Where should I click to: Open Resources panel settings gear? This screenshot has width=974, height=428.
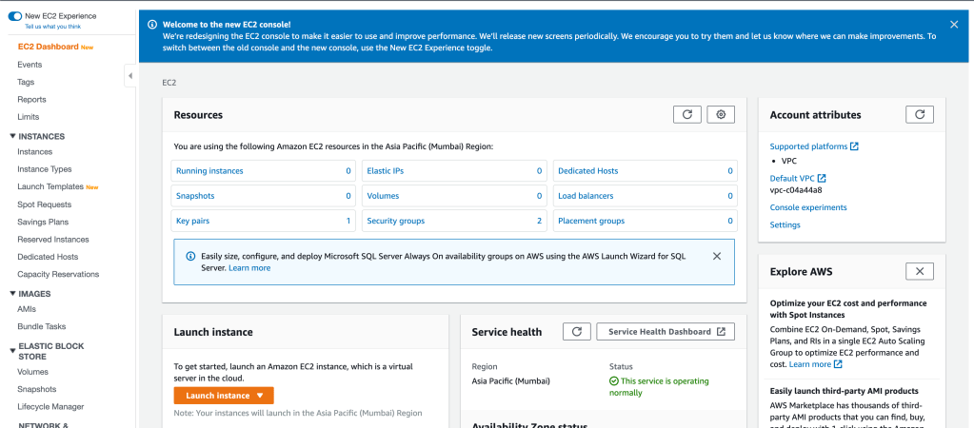click(x=721, y=115)
